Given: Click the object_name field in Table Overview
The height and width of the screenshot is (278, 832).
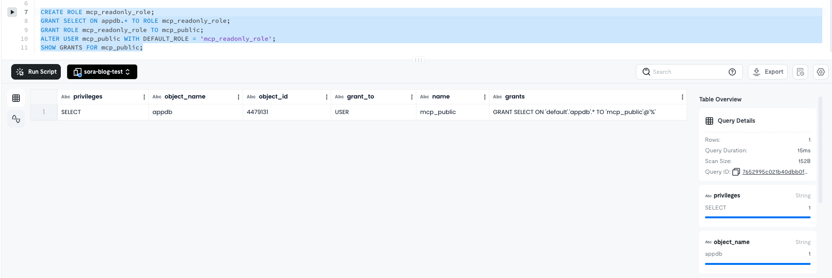Looking at the screenshot, I should (731, 242).
